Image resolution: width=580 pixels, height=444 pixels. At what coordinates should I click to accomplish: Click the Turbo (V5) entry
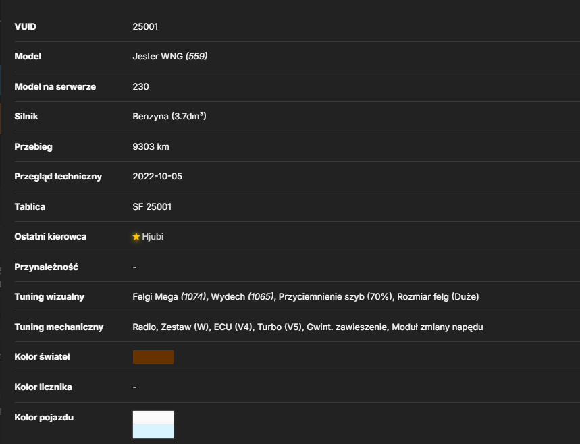click(280, 327)
